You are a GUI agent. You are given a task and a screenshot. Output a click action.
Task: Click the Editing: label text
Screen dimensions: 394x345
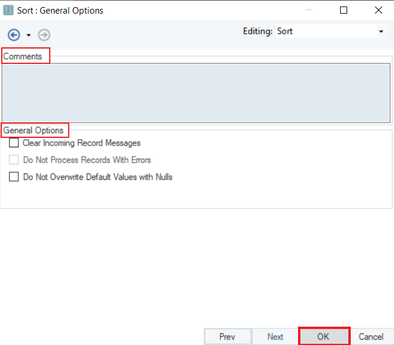click(x=258, y=31)
